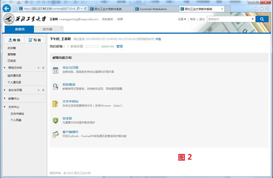Open 组织通讯录 contacts
The height and width of the screenshot is (178, 273).
14,76
